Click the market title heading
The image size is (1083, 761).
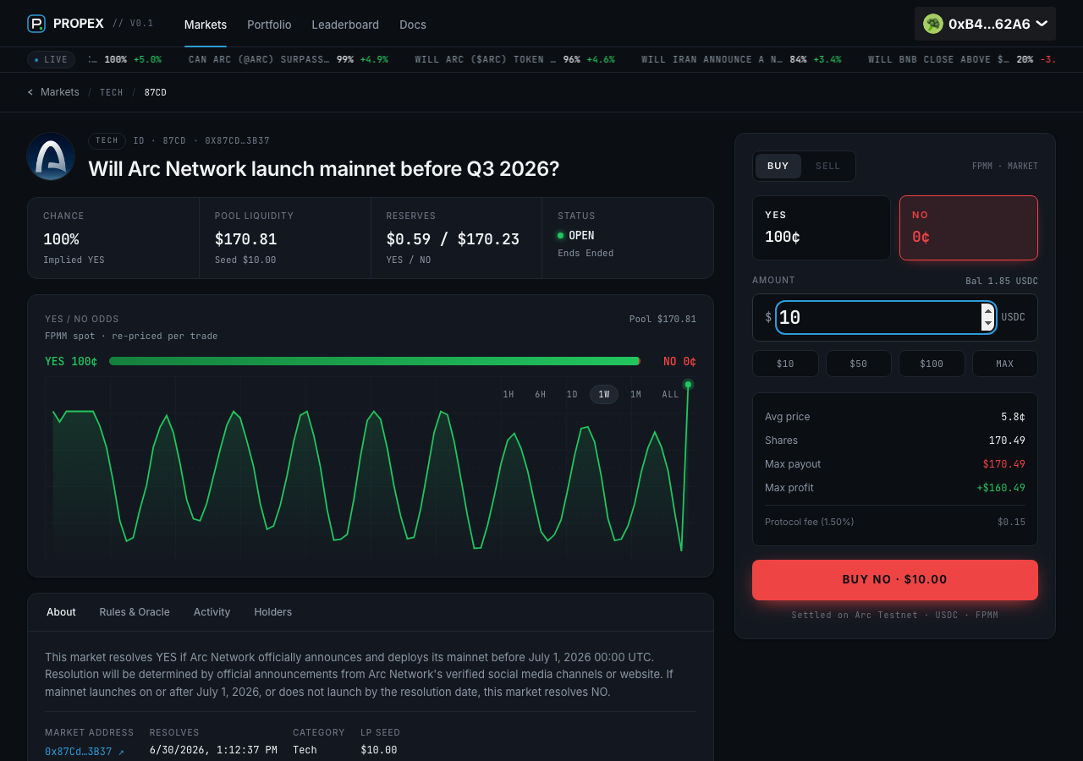324,168
